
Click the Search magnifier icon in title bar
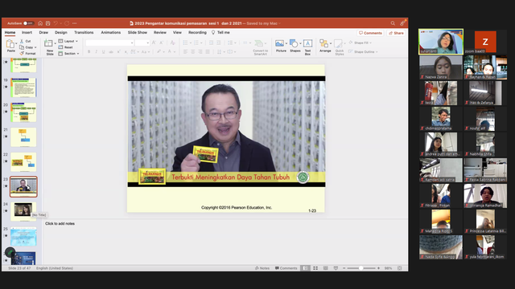pyautogui.click(x=393, y=23)
